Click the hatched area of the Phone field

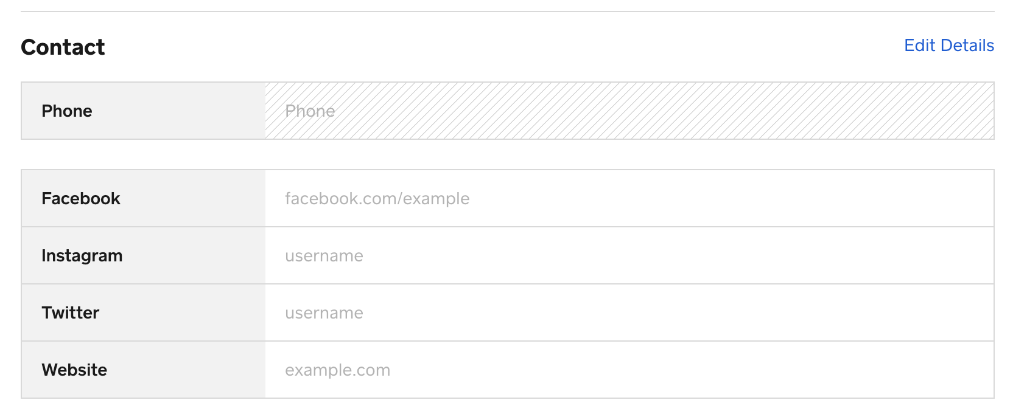[731, 111]
